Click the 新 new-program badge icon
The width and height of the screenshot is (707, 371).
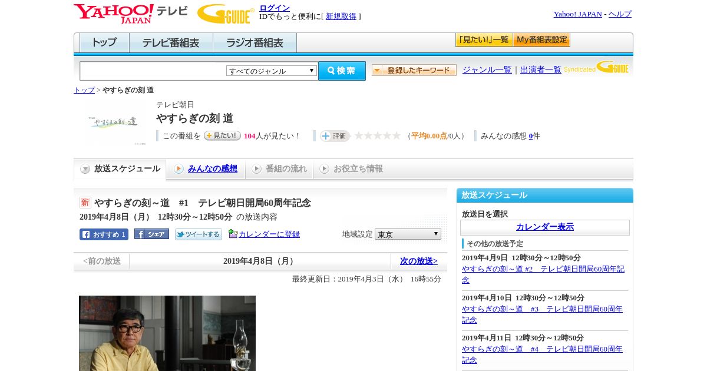(85, 203)
